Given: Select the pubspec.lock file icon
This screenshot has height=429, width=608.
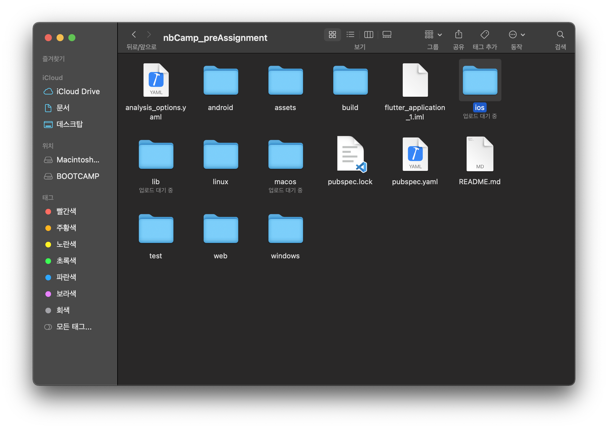Looking at the screenshot, I should click(351, 154).
